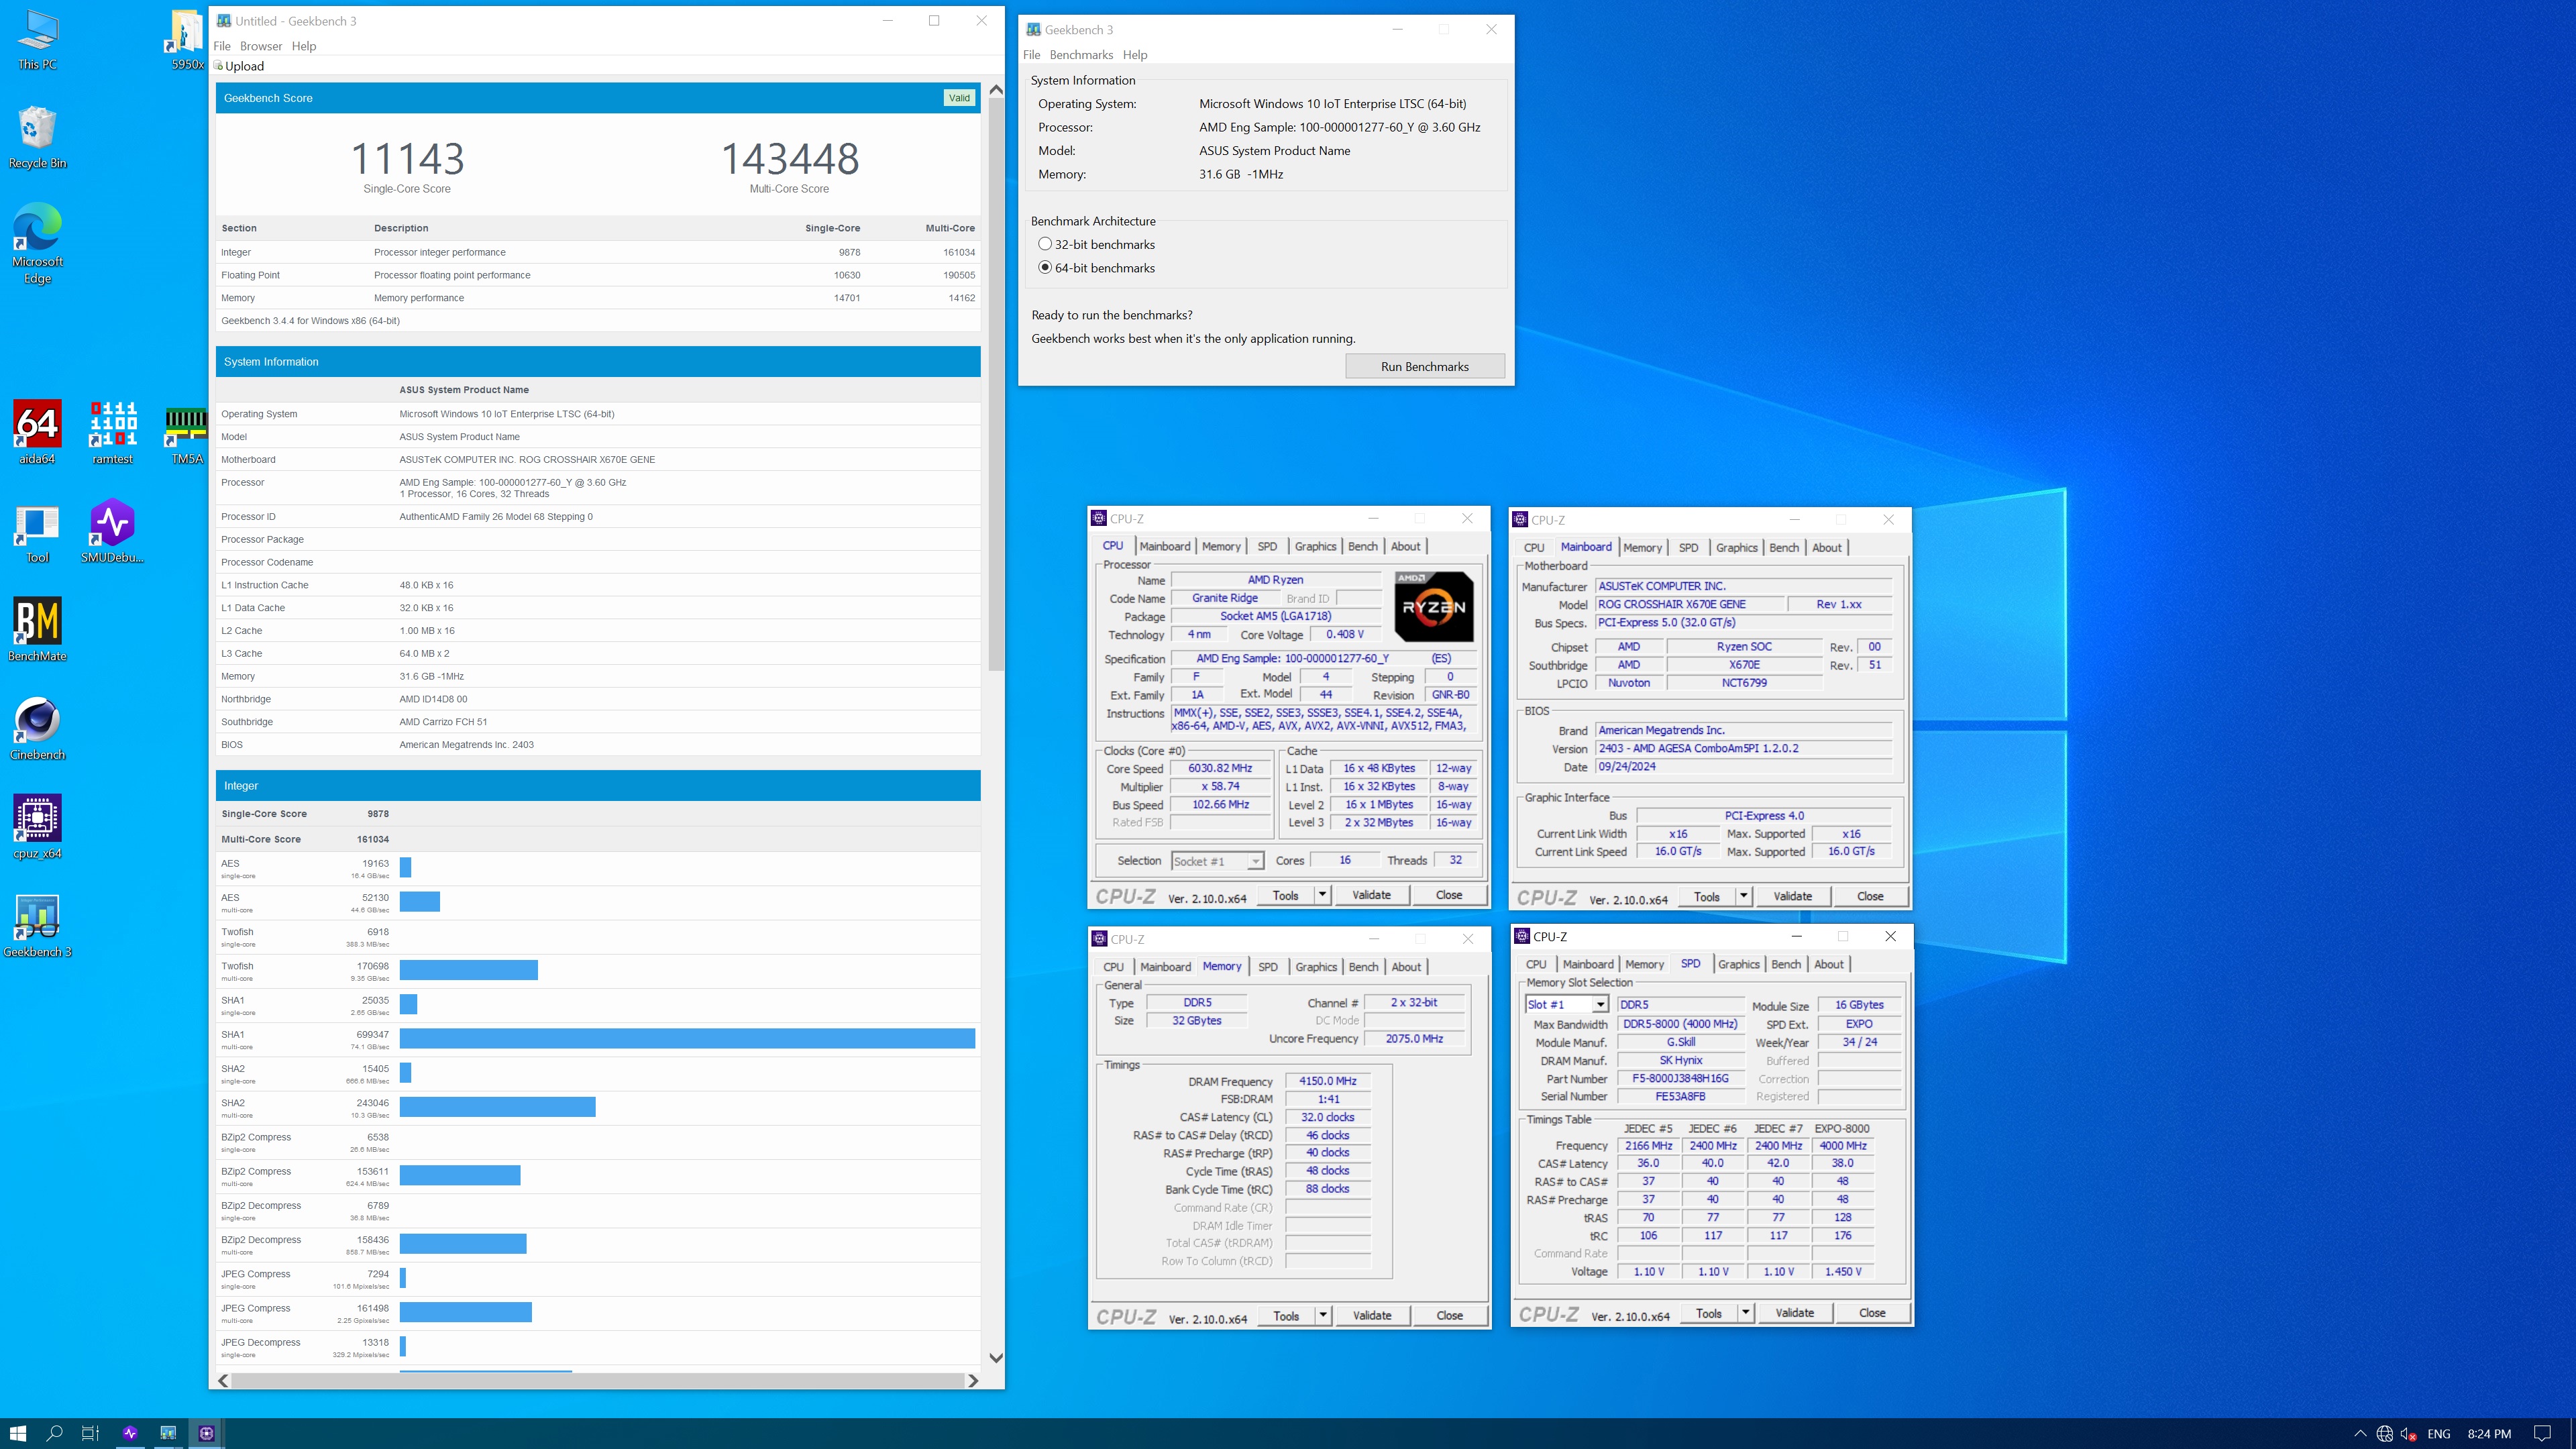The width and height of the screenshot is (2576, 1449).
Task: Launch Geekbench 3 desktop shortcut
Action: click(x=37, y=925)
